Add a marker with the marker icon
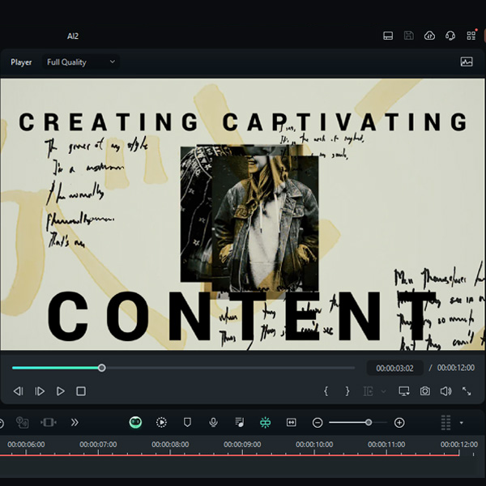486x486 pixels. point(187,422)
